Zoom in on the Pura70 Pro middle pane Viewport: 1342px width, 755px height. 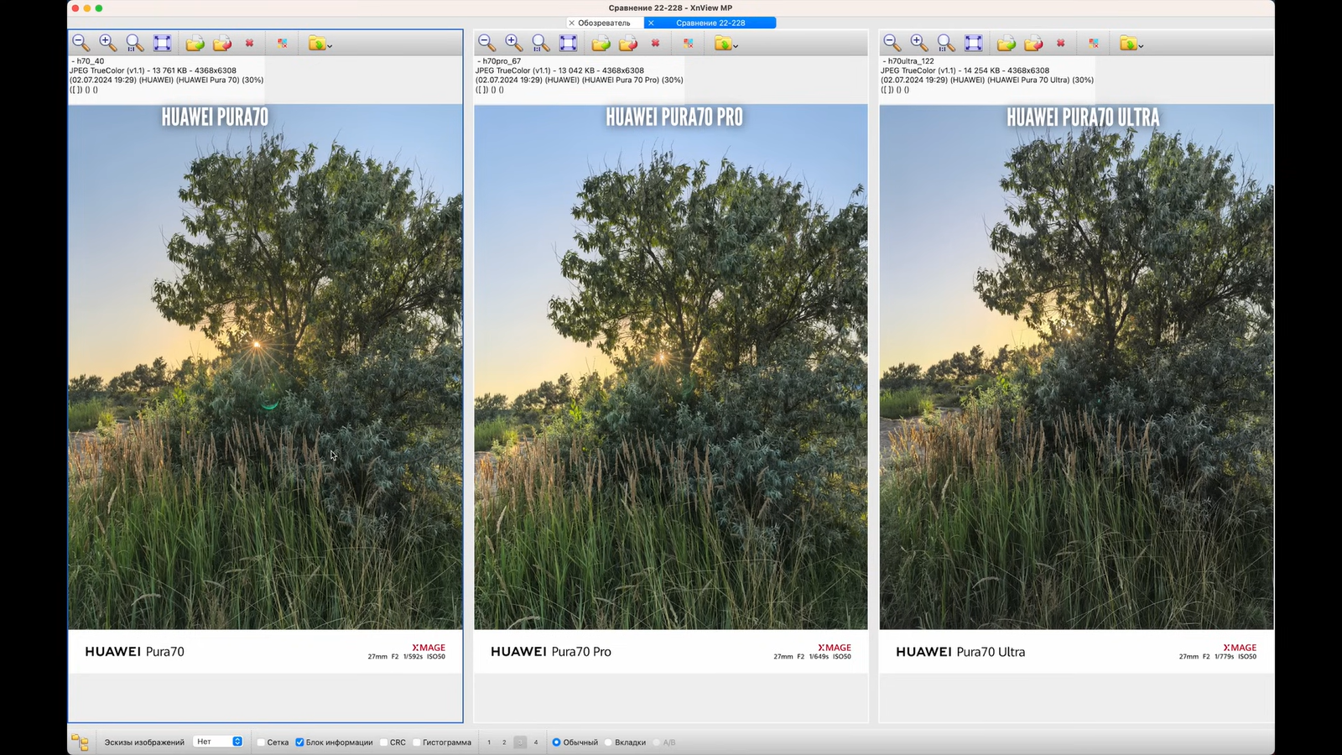[513, 43]
